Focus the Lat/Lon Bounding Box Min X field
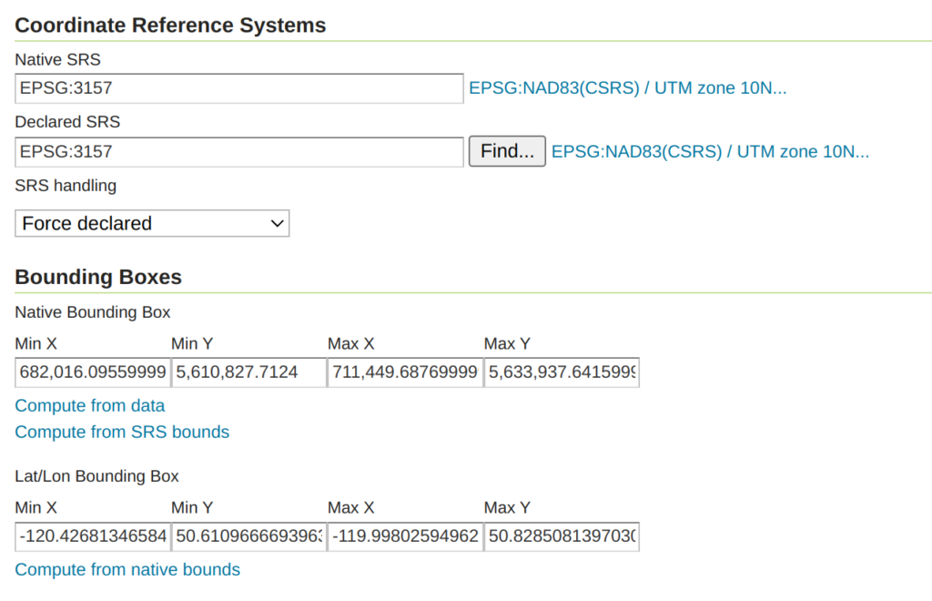Screen dimensions: 932x601 [92, 537]
